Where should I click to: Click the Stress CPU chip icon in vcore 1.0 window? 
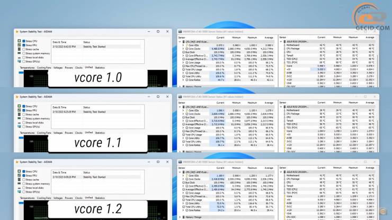click(19, 41)
